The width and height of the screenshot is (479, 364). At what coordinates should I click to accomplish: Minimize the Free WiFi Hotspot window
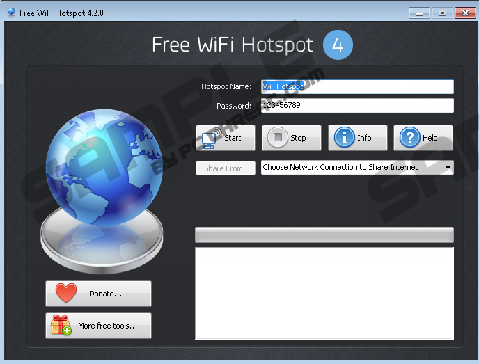(419, 13)
